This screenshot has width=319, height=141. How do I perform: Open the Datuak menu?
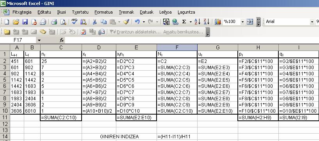pos(147,12)
